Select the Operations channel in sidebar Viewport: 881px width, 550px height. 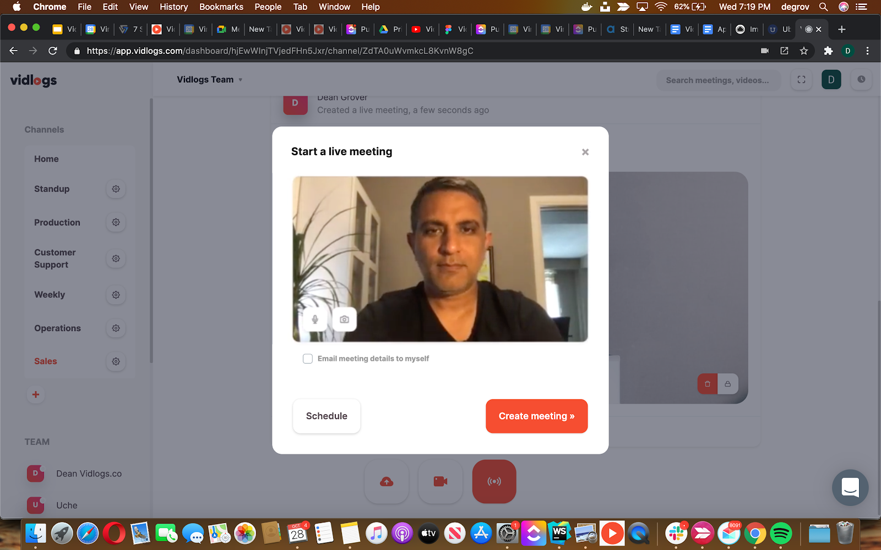click(57, 328)
